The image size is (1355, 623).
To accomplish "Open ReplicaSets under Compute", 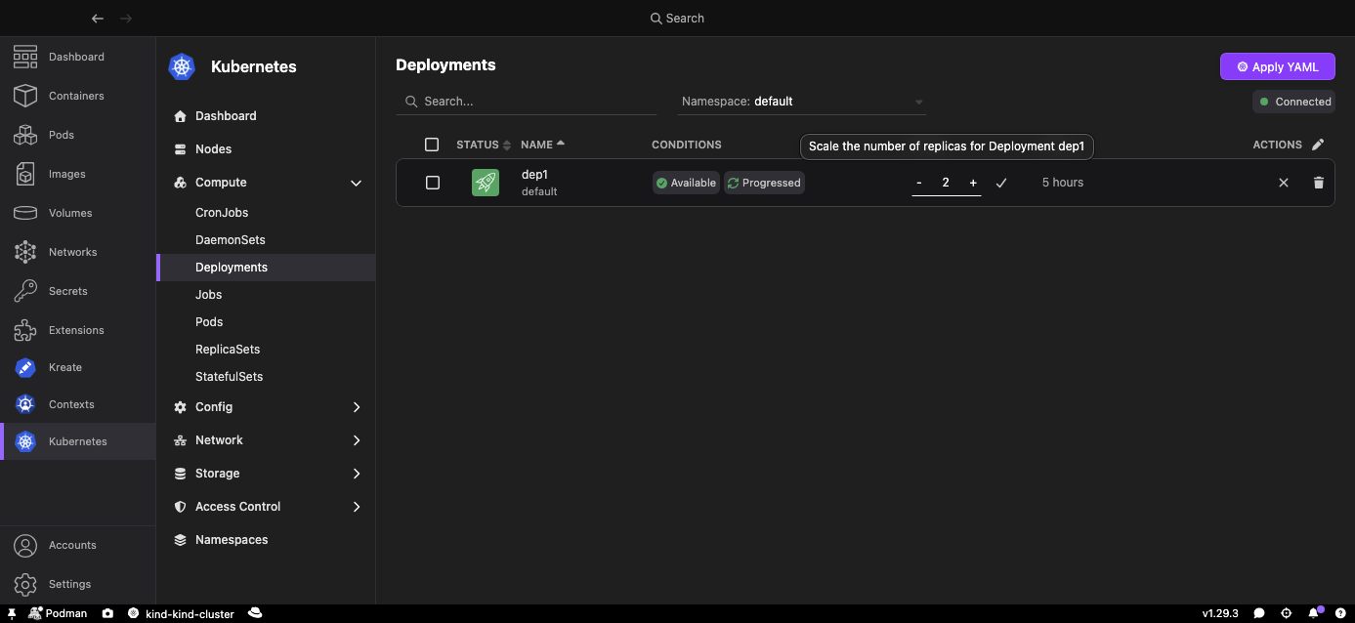I will [x=228, y=350].
